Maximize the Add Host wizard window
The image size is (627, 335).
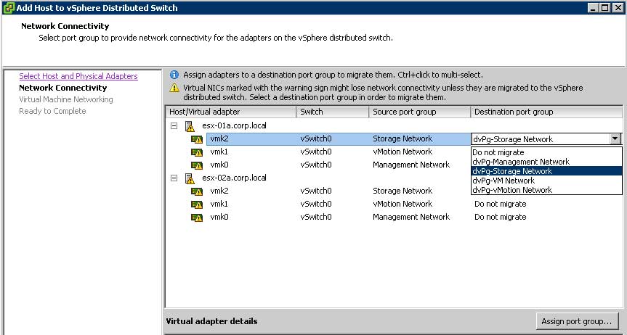605,7
